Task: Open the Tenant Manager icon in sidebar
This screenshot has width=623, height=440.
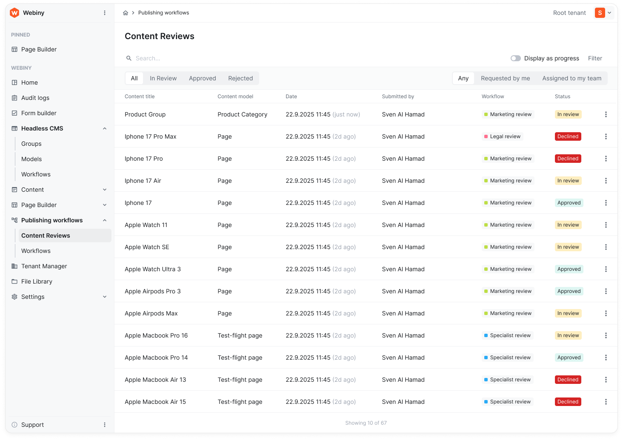Action: coord(14,266)
